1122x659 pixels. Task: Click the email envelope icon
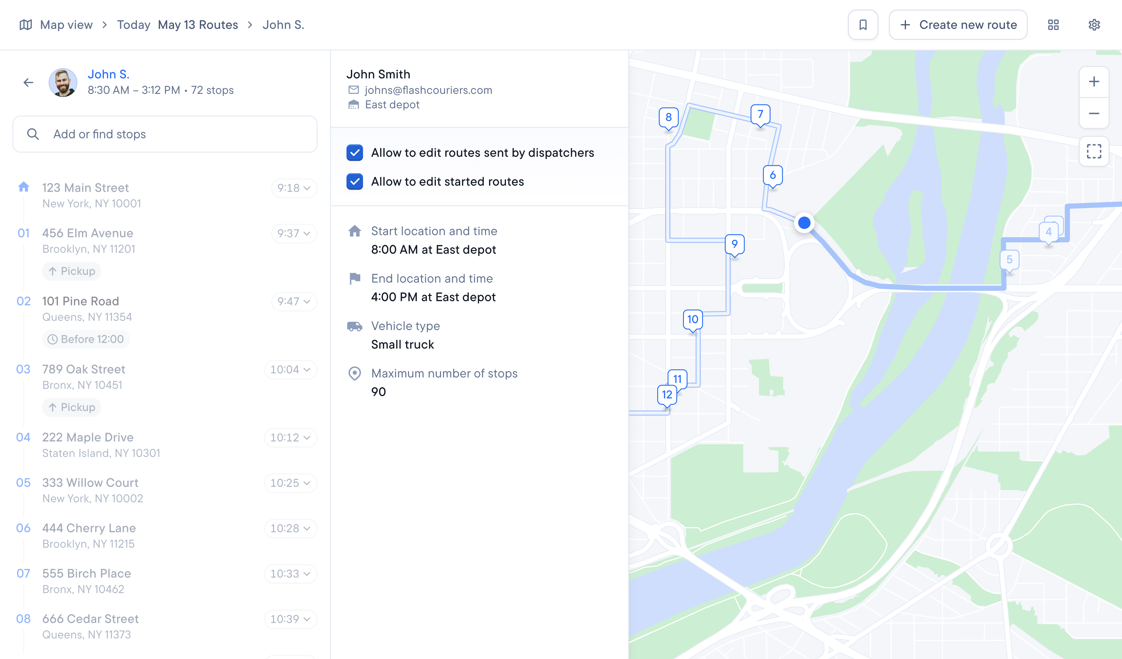point(353,90)
